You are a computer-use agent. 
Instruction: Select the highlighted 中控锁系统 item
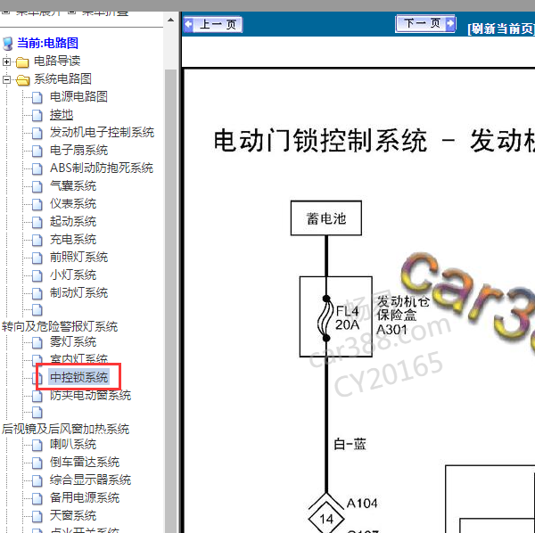click(x=78, y=377)
